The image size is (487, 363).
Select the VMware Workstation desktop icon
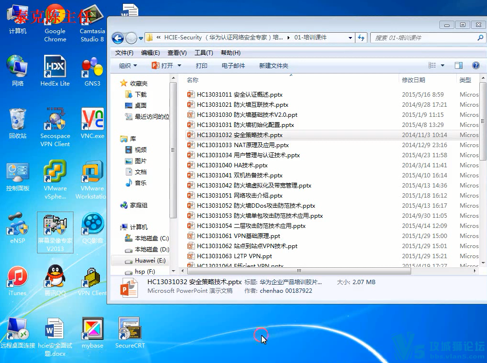point(91,180)
